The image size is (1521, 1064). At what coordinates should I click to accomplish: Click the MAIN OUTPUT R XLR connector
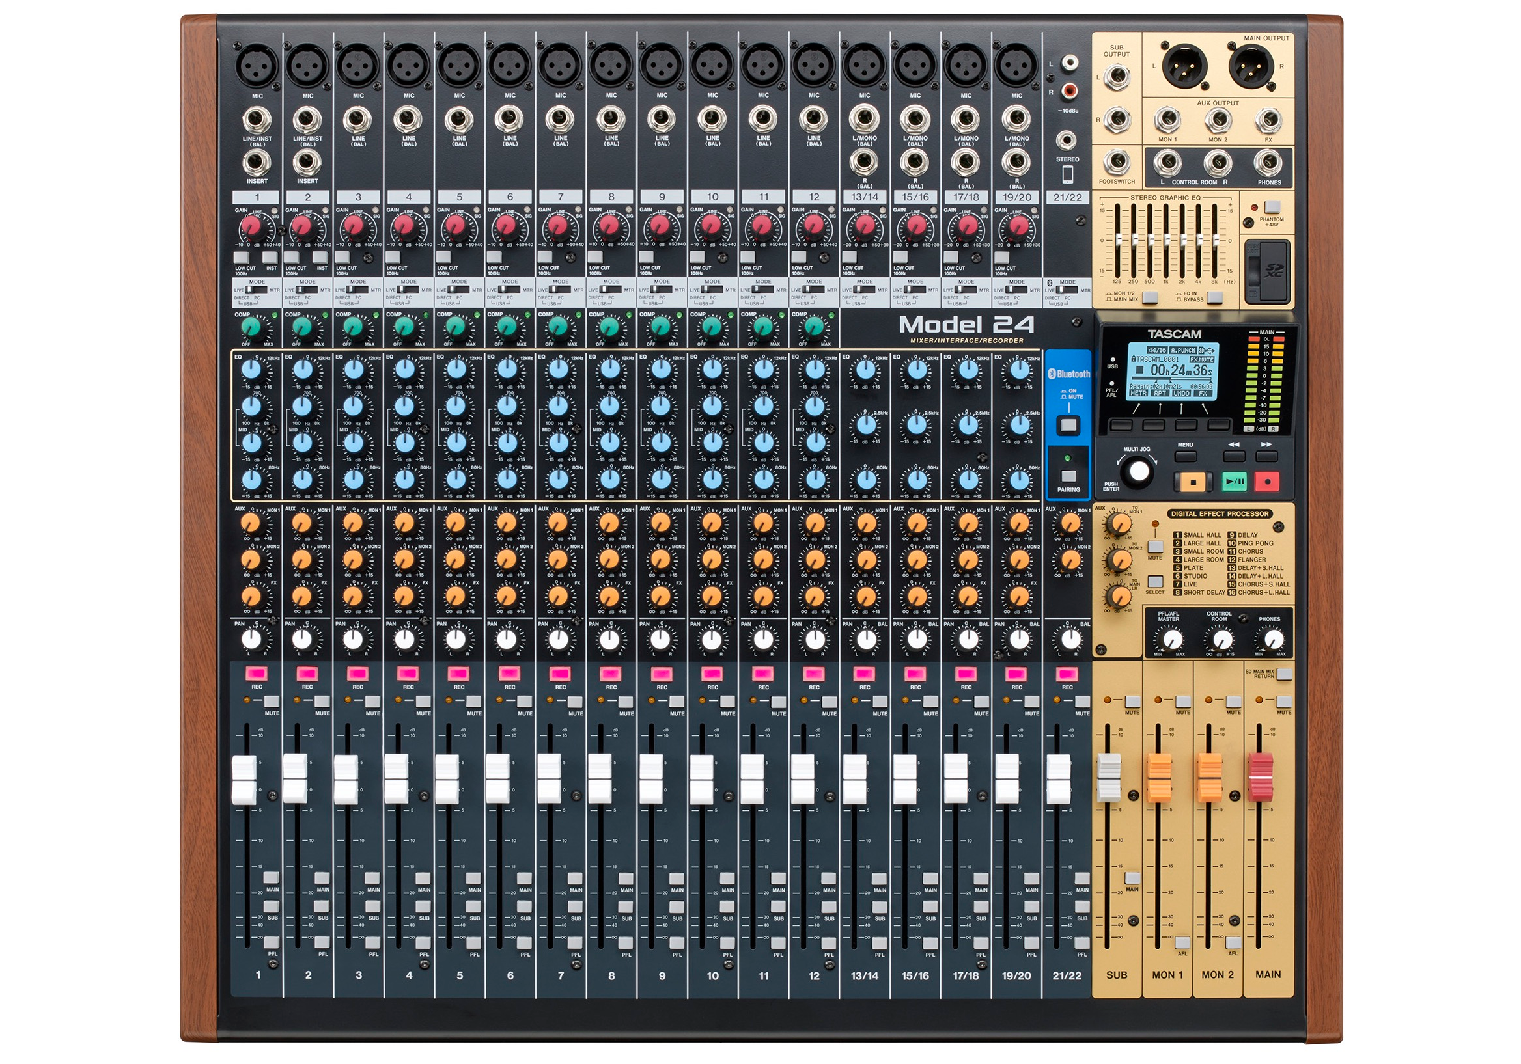(1251, 66)
